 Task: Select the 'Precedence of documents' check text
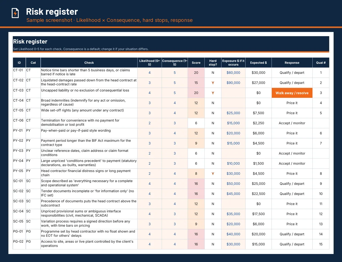[x=89, y=203]
